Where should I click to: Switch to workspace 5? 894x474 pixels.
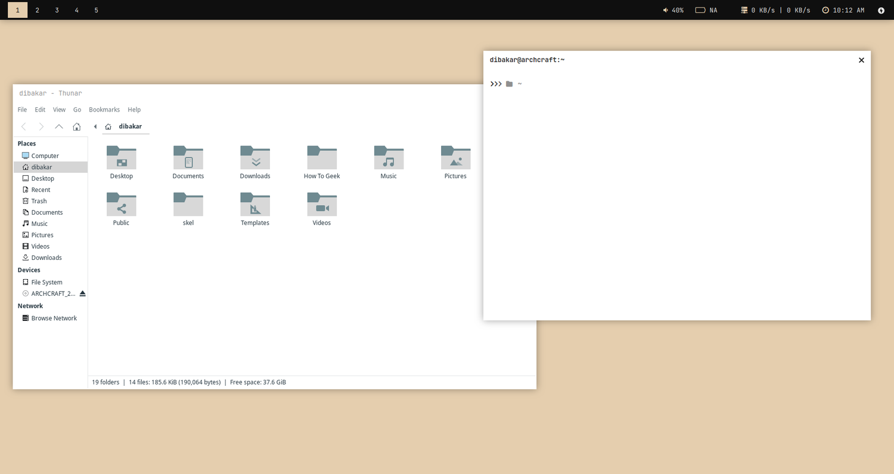(x=96, y=10)
